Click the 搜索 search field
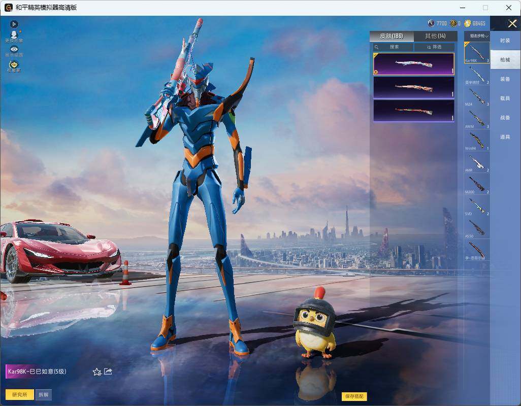Image resolution: width=521 pixels, height=406 pixels. coord(394,47)
